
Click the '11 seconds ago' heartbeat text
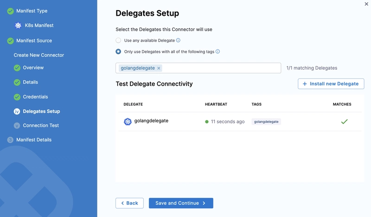[228, 121]
